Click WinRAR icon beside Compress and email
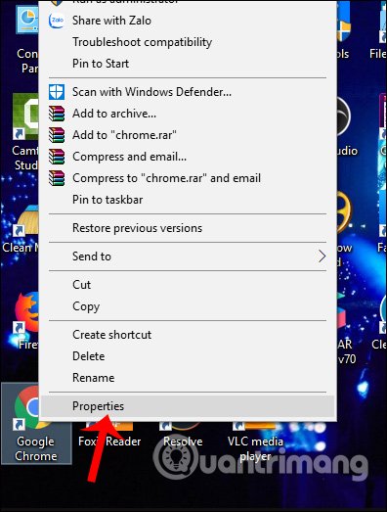Viewport: 387px width, 512px height. (x=57, y=157)
